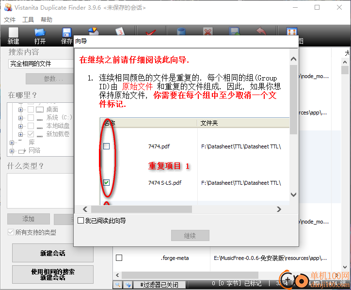Select the 桌面 tree item

pos(52,110)
